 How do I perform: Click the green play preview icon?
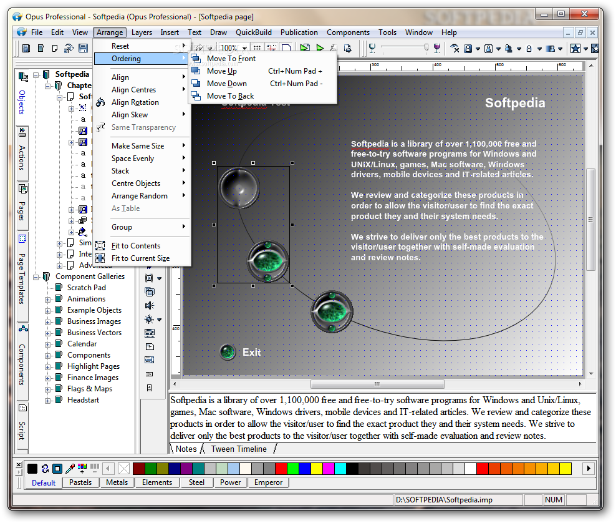(320, 48)
